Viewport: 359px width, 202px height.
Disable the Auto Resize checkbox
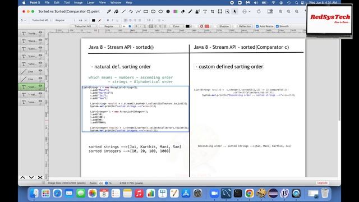(257, 26)
